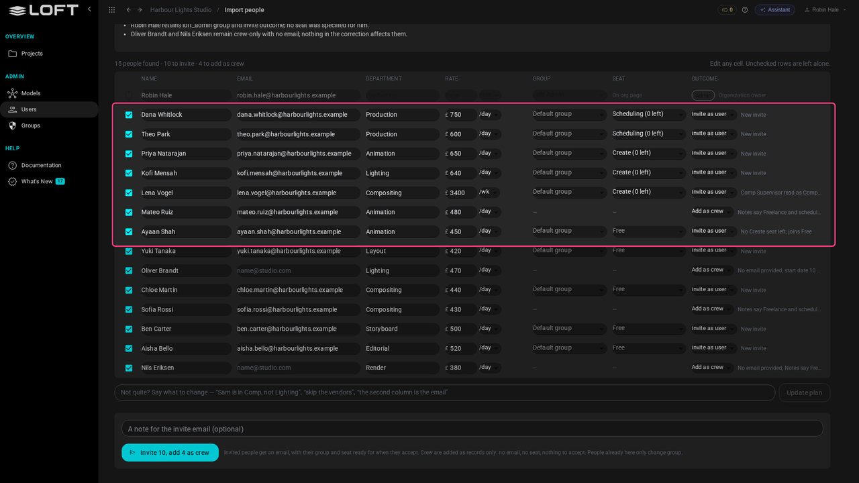Click Oliver Brandt's empty email field

[x=297, y=270]
